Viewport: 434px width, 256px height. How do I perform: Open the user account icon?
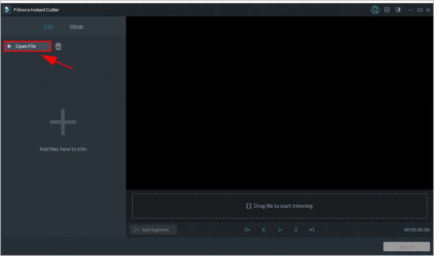375,10
